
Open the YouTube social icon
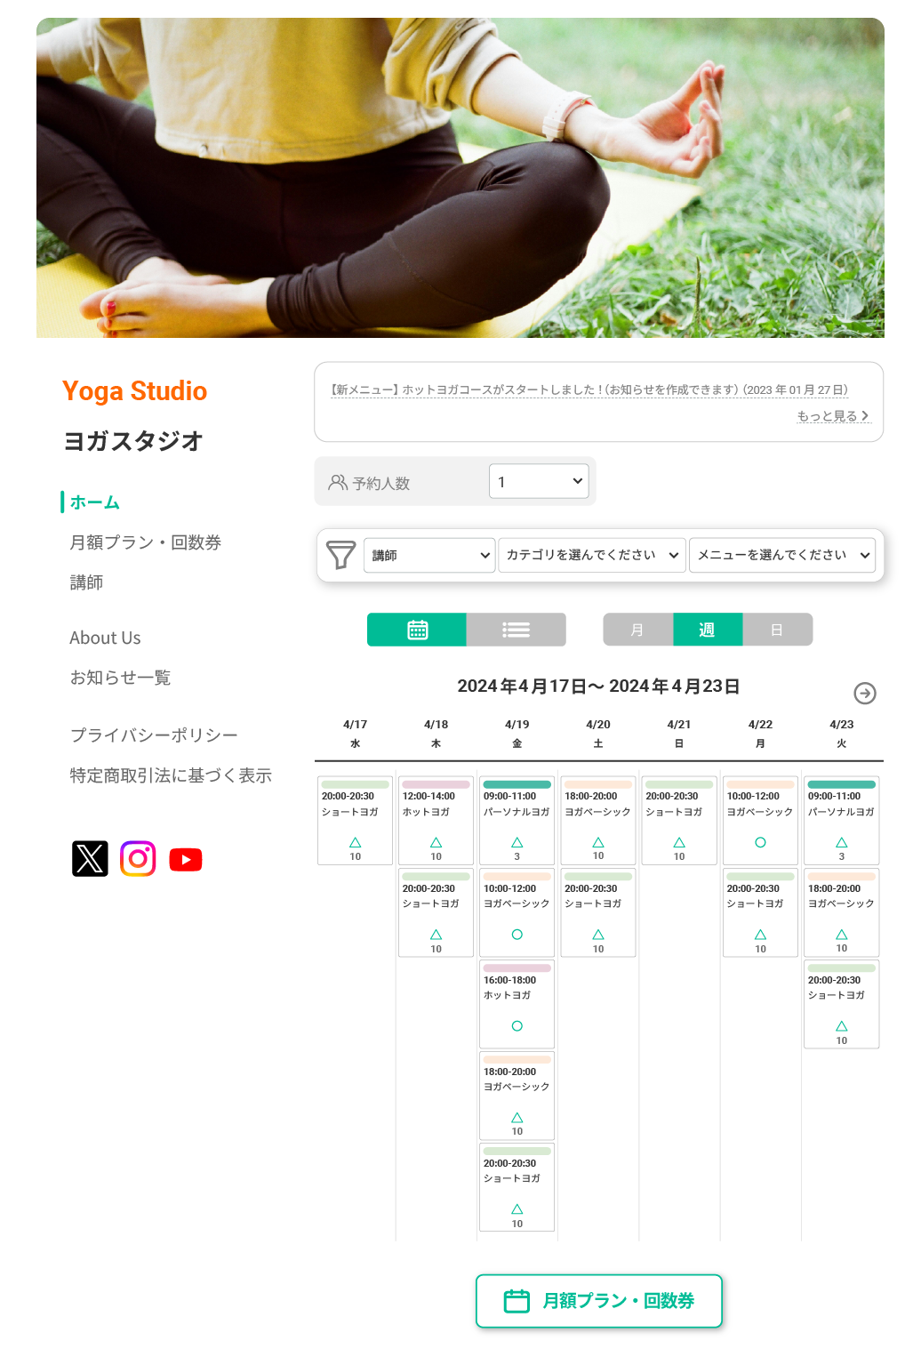(186, 860)
